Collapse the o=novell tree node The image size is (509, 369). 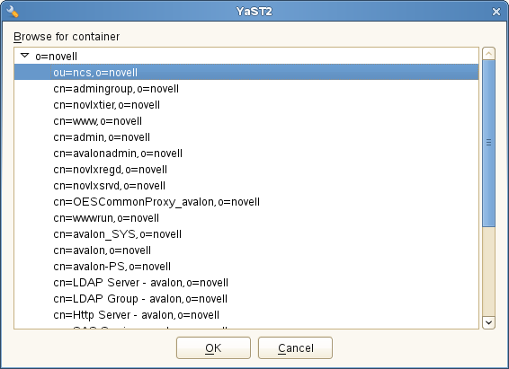coord(25,56)
